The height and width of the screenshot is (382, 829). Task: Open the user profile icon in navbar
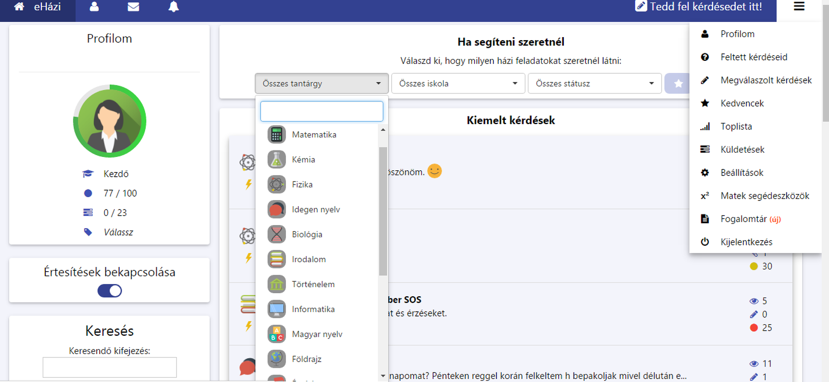click(94, 7)
